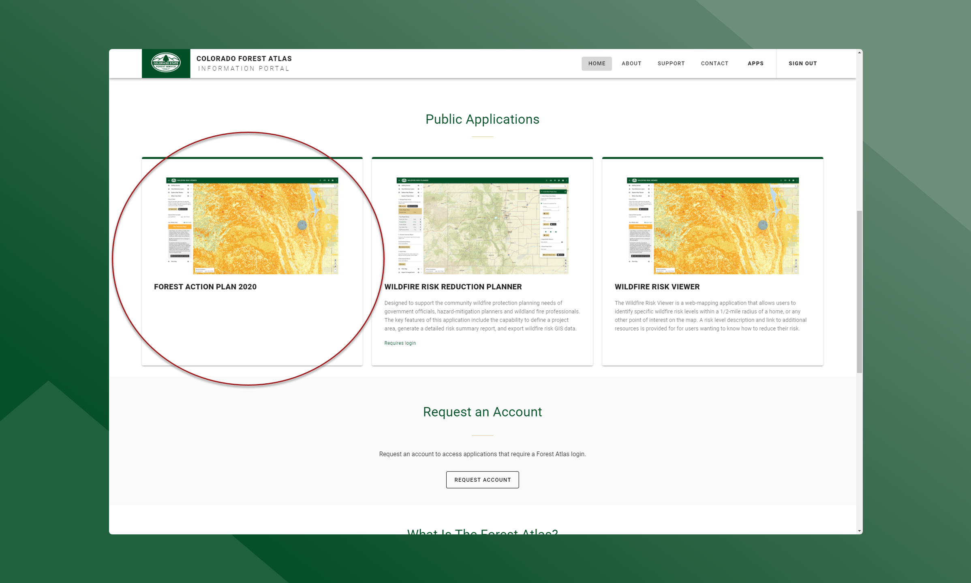Click the REQUEST ACCOUNT button
The width and height of the screenshot is (971, 583).
[x=482, y=480]
